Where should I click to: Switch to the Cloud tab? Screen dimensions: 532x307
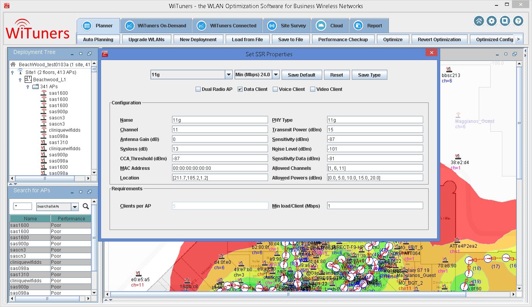pyautogui.click(x=330, y=26)
